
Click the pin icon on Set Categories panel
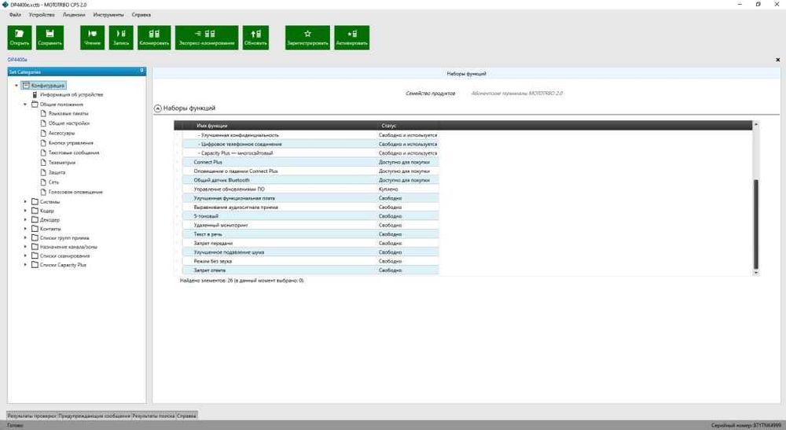pyautogui.click(x=141, y=72)
